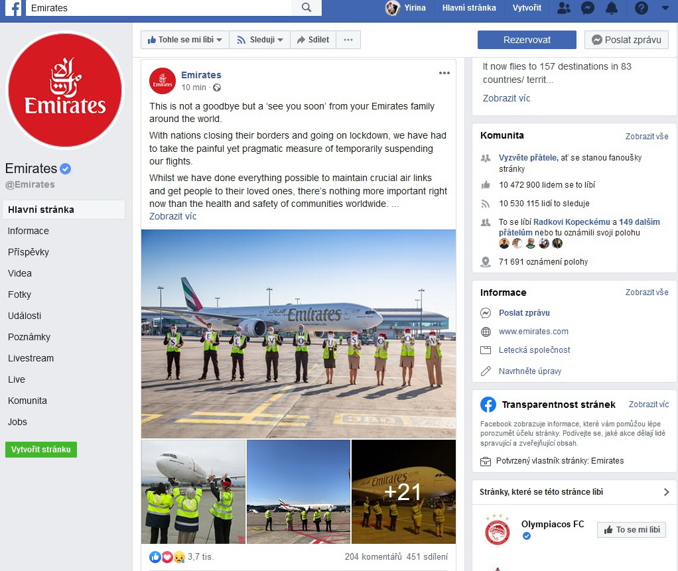Open post options three-dot menu
The width and height of the screenshot is (678, 571).
[444, 73]
